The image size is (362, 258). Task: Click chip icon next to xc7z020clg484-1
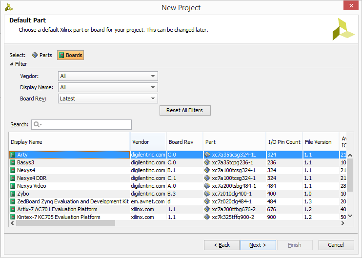[x=207, y=202]
